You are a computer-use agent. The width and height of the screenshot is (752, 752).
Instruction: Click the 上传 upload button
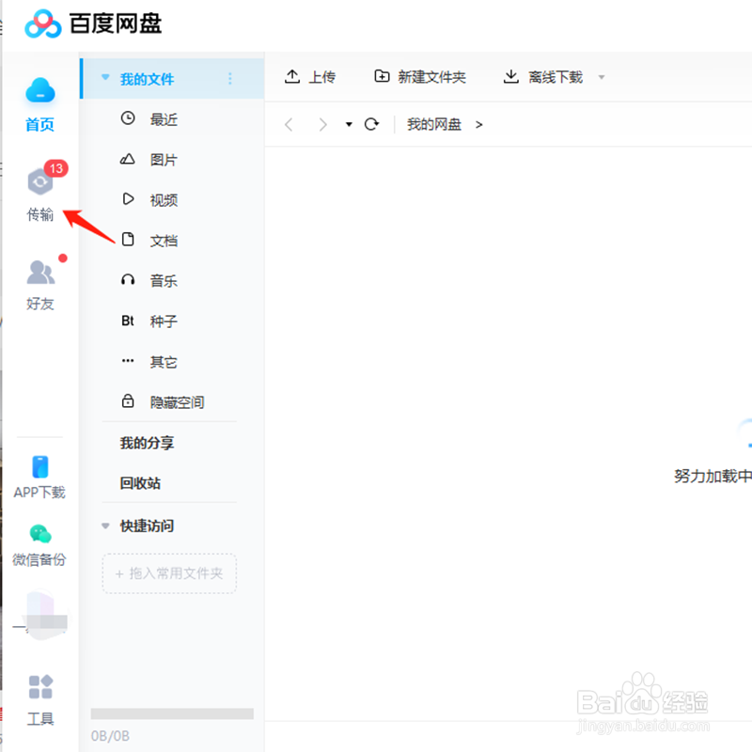[x=310, y=77]
